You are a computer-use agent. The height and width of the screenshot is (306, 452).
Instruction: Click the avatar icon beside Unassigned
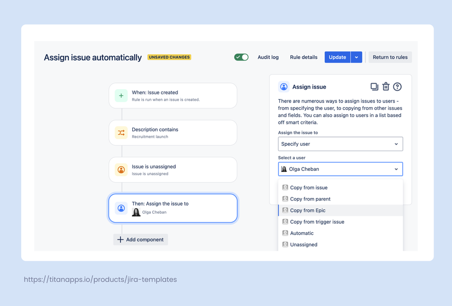285,245
